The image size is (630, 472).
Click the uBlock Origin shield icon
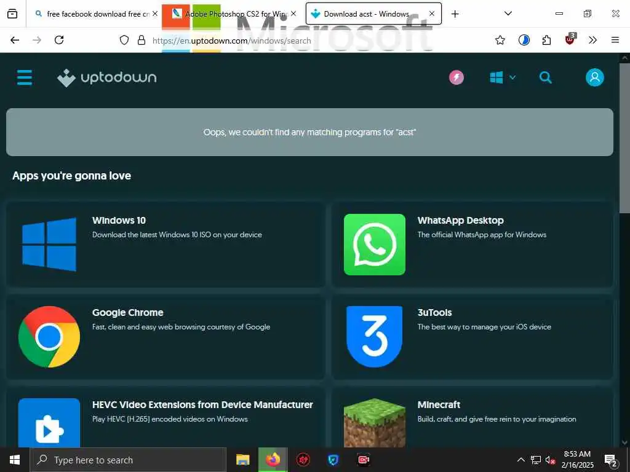[570, 39]
